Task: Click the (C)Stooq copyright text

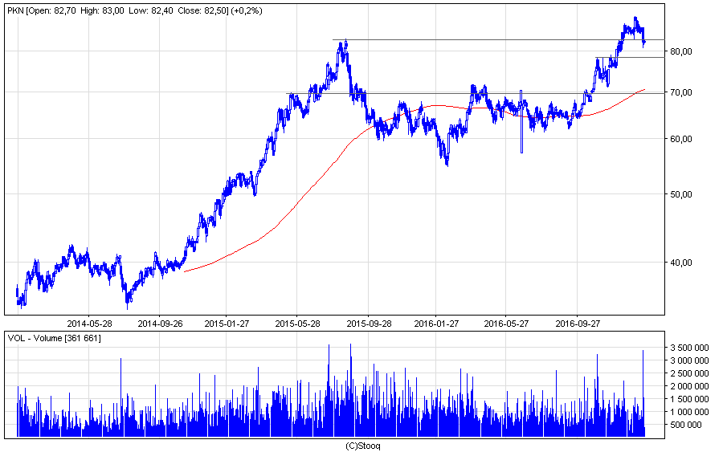Action: 363,446
